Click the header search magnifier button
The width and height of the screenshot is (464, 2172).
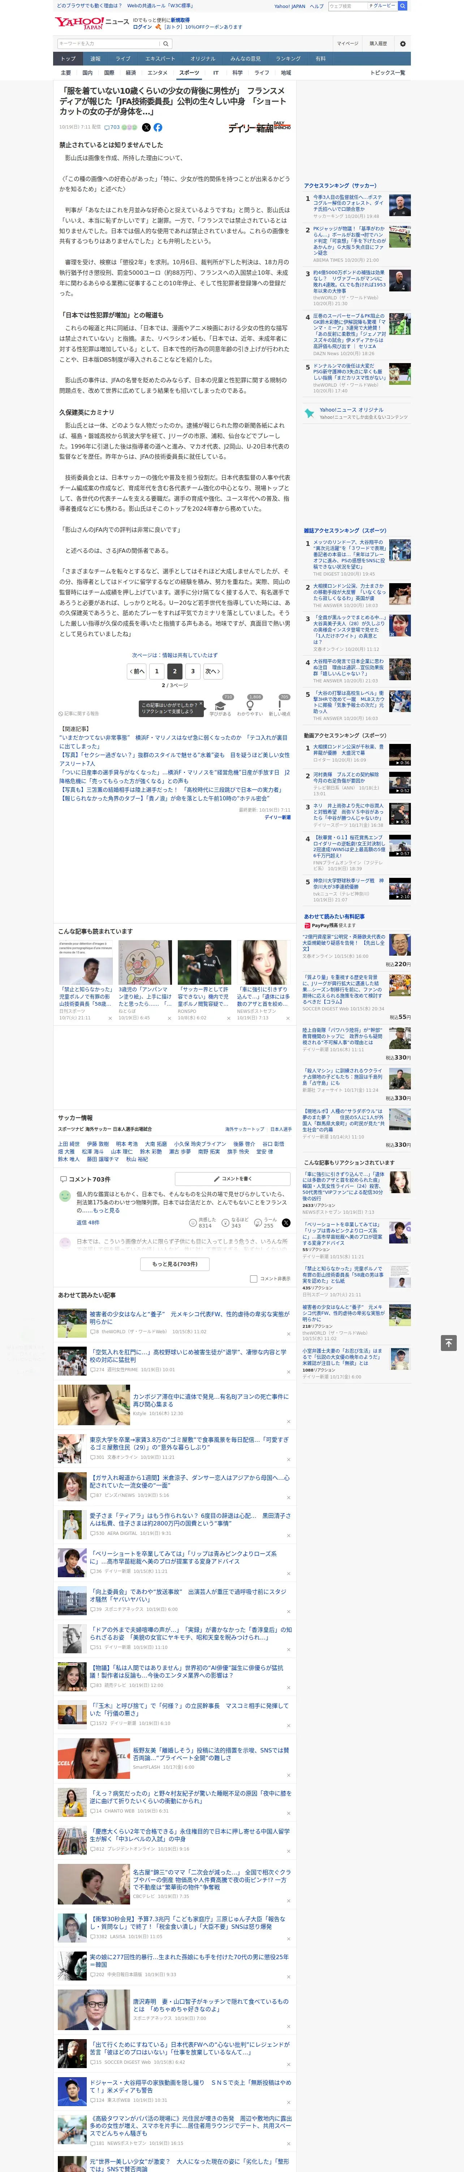pyautogui.click(x=166, y=43)
